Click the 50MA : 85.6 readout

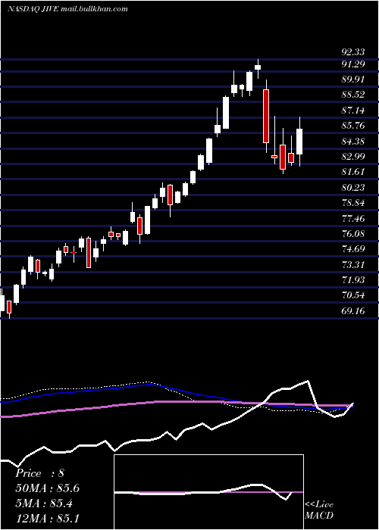[x=48, y=488]
